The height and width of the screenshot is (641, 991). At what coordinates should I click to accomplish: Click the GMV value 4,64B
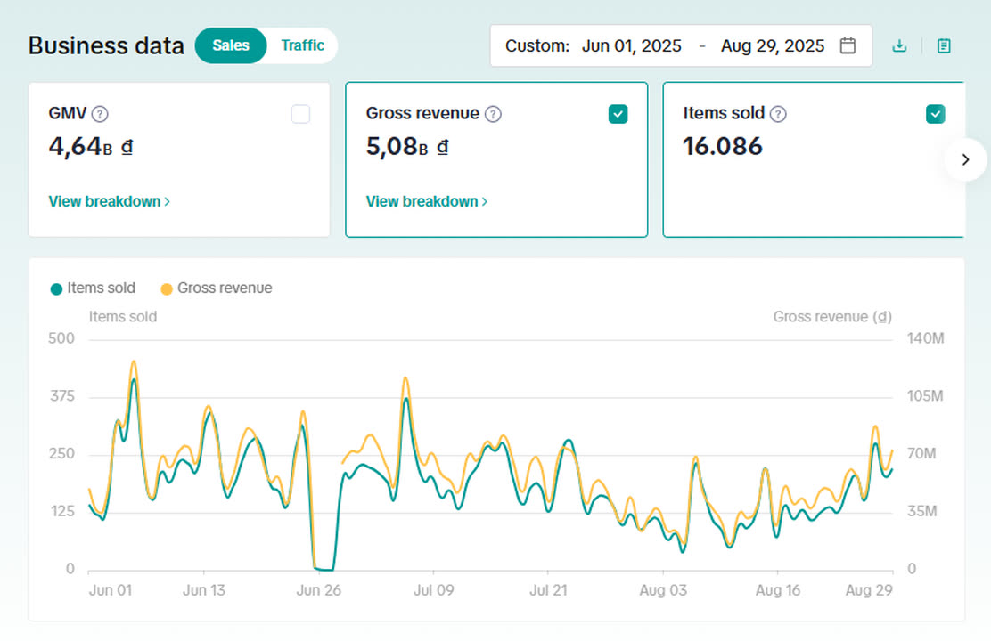[91, 147]
